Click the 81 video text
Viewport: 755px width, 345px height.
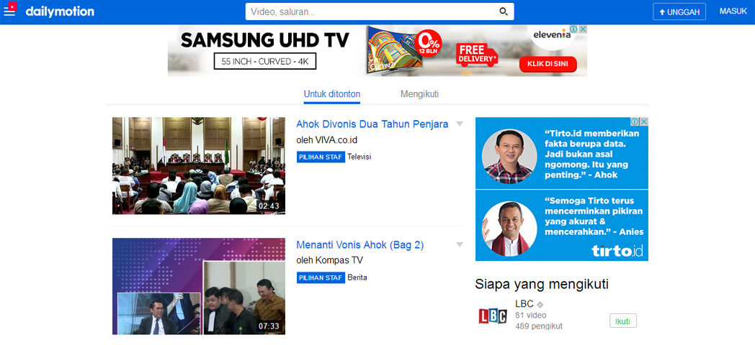click(531, 316)
